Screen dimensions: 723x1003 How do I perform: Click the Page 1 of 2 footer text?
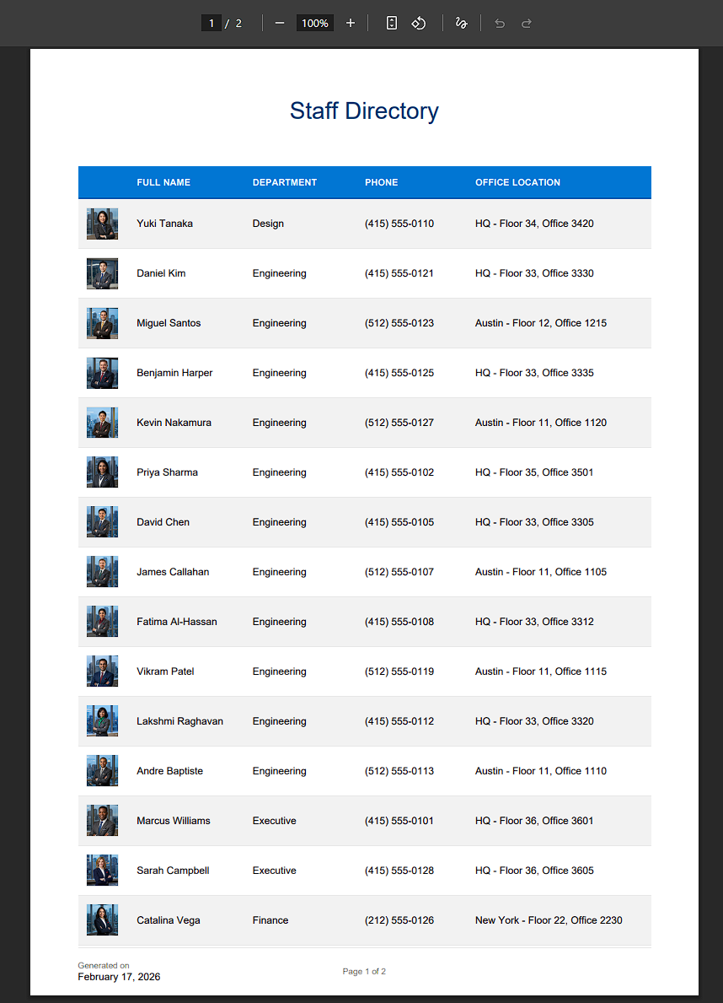coord(364,971)
